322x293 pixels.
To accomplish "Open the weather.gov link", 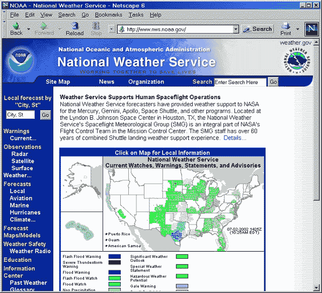I will point(296,43).
